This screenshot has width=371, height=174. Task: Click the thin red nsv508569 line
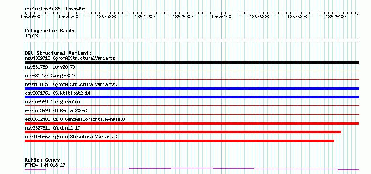click(x=192, y=105)
